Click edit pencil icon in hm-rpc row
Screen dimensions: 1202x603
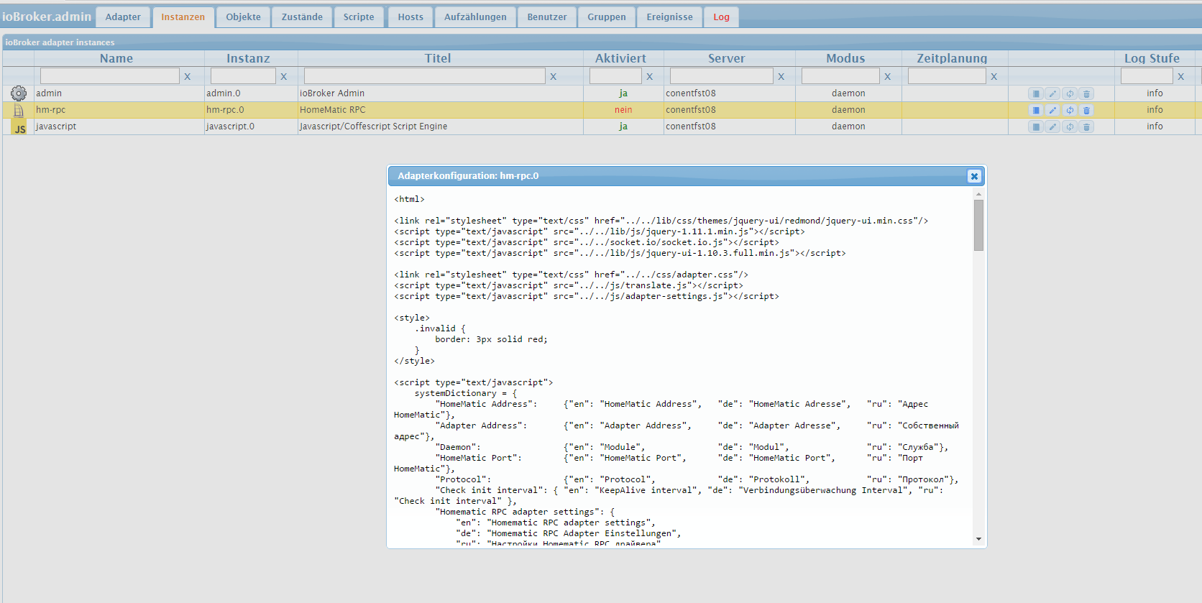1052,110
